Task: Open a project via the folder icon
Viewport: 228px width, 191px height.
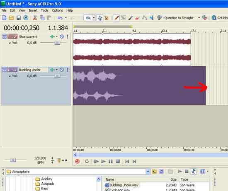Action: pyautogui.click(x=12, y=18)
